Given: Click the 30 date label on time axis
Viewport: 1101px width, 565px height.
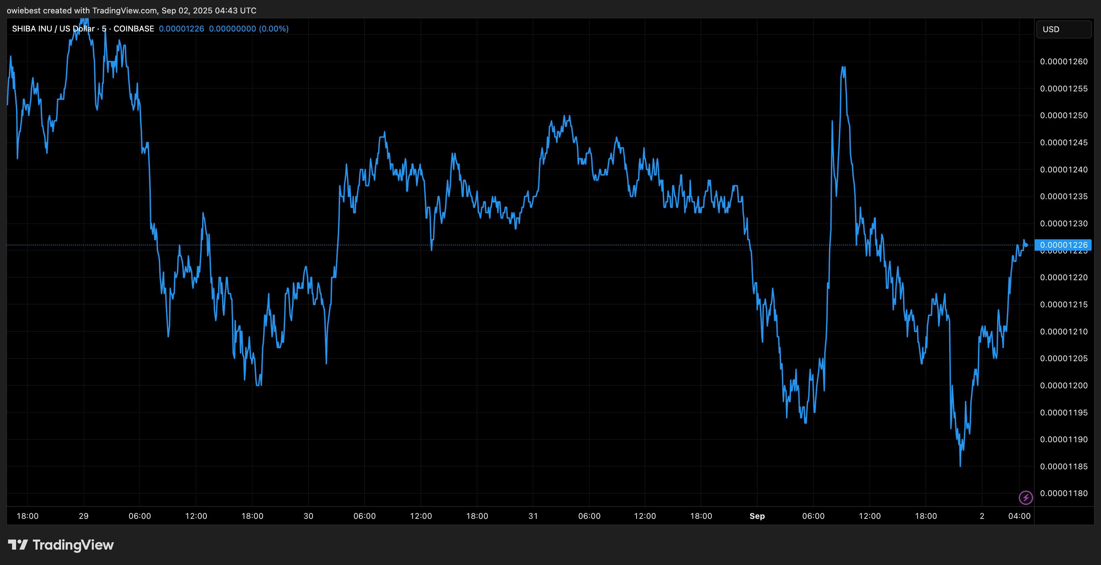Looking at the screenshot, I should (x=308, y=516).
